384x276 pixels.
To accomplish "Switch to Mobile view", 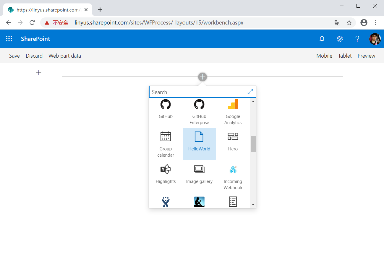I will coord(324,56).
